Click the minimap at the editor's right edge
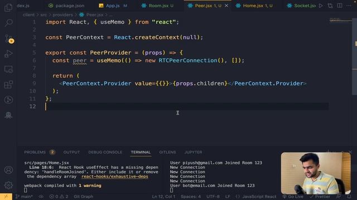Screen dimensions: 357x200 click(x=341, y=21)
